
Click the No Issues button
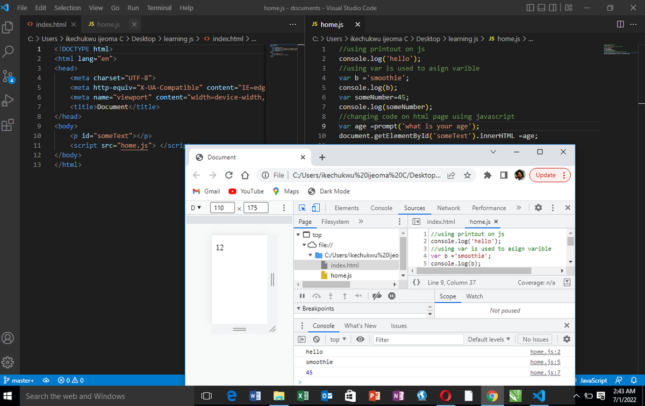tap(536, 339)
